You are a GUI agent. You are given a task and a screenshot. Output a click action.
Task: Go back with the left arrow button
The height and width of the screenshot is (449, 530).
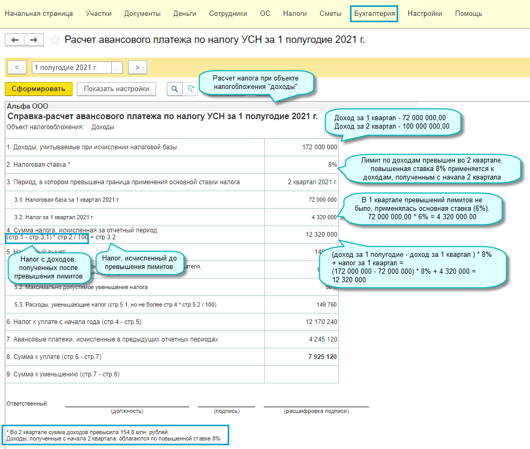coord(14,40)
